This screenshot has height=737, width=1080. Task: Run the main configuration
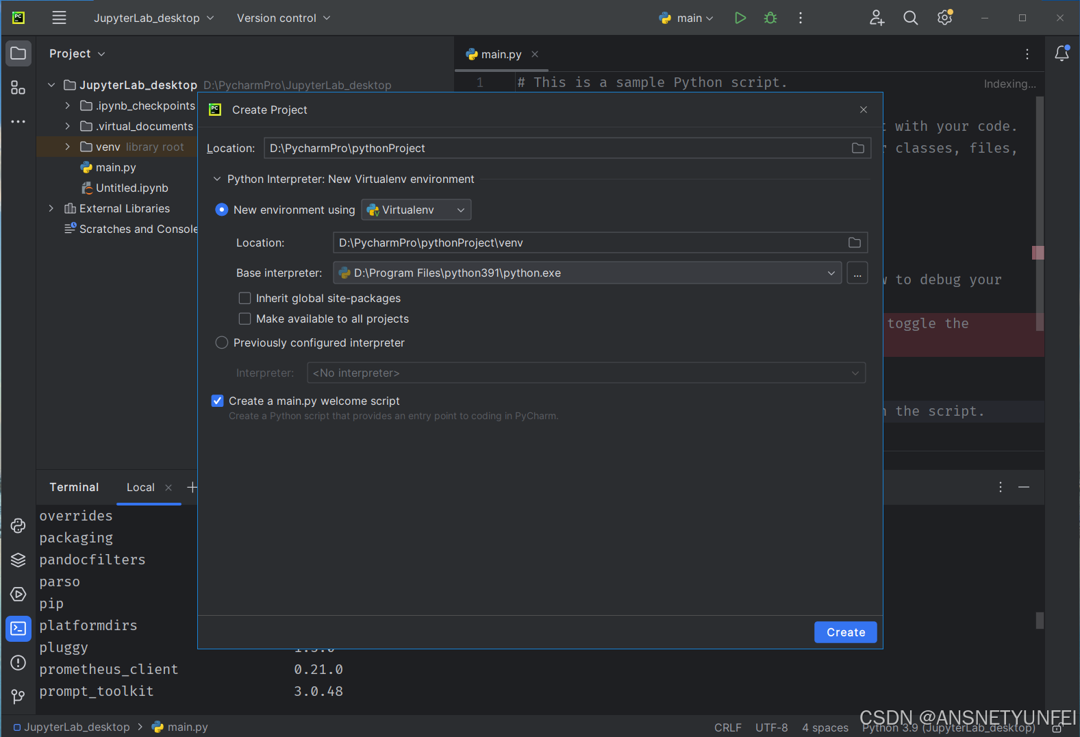pos(740,18)
